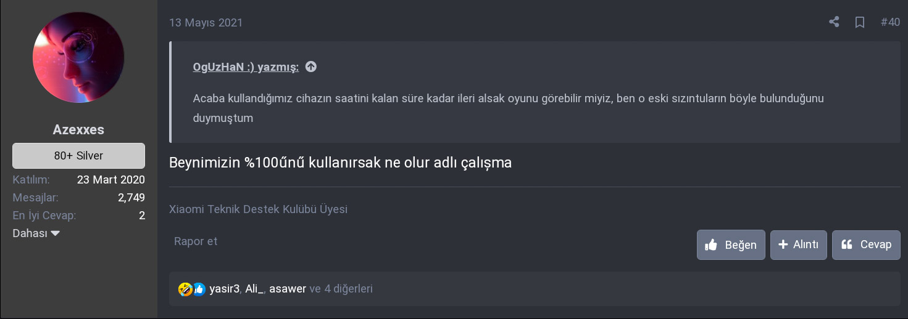The height and width of the screenshot is (319, 908).
Task: Click the laughing emoji reaction icon
Action: 185,289
